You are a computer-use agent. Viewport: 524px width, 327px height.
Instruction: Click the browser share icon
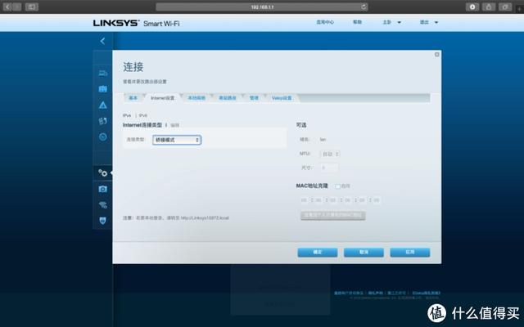(x=489, y=7)
